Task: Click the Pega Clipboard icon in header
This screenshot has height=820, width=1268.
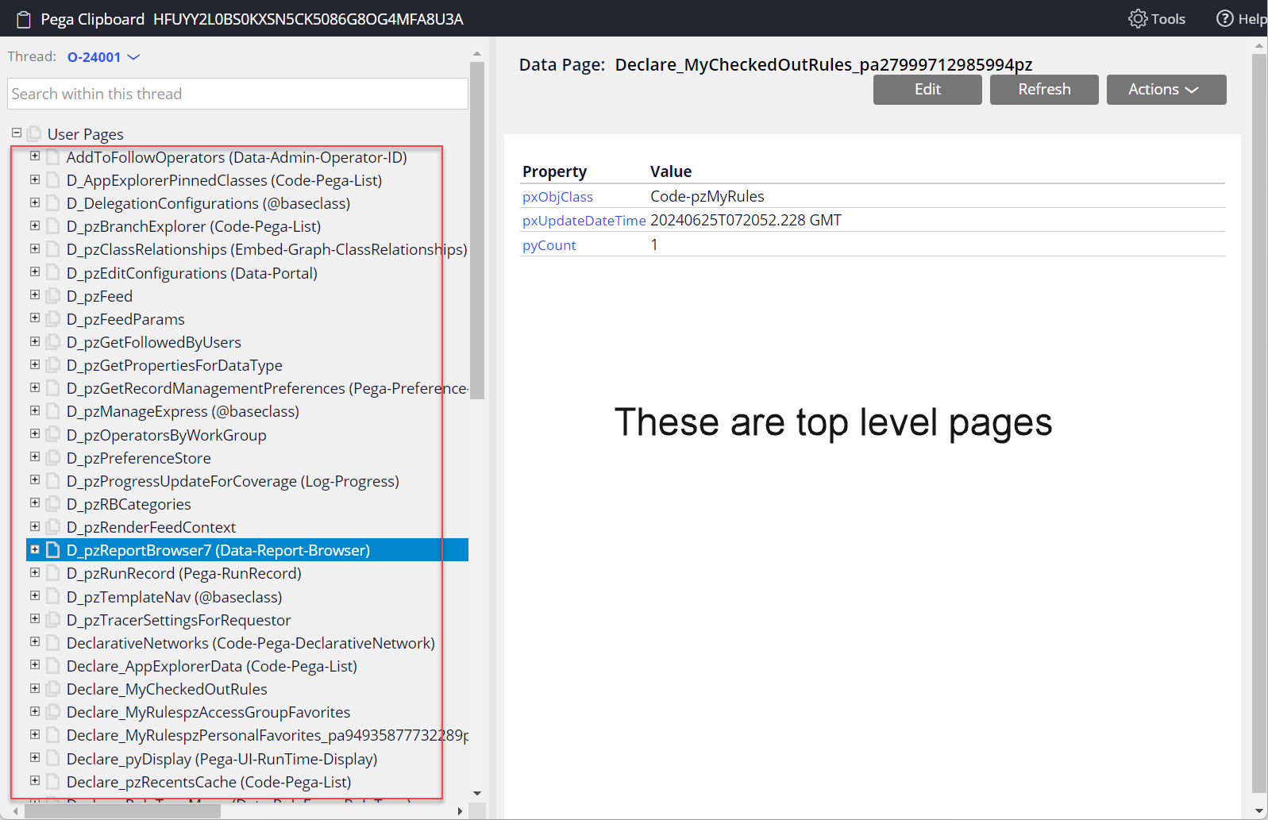Action: [x=24, y=19]
